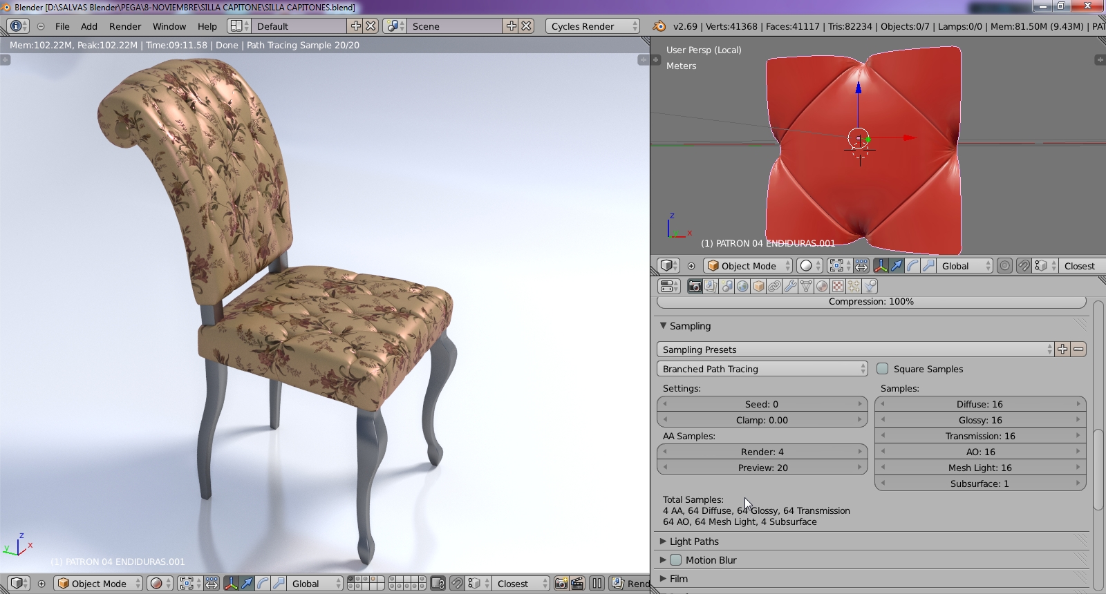Open Object Mode dropdown in right viewport
The height and width of the screenshot is (594, 1106).
coord(748,266)
